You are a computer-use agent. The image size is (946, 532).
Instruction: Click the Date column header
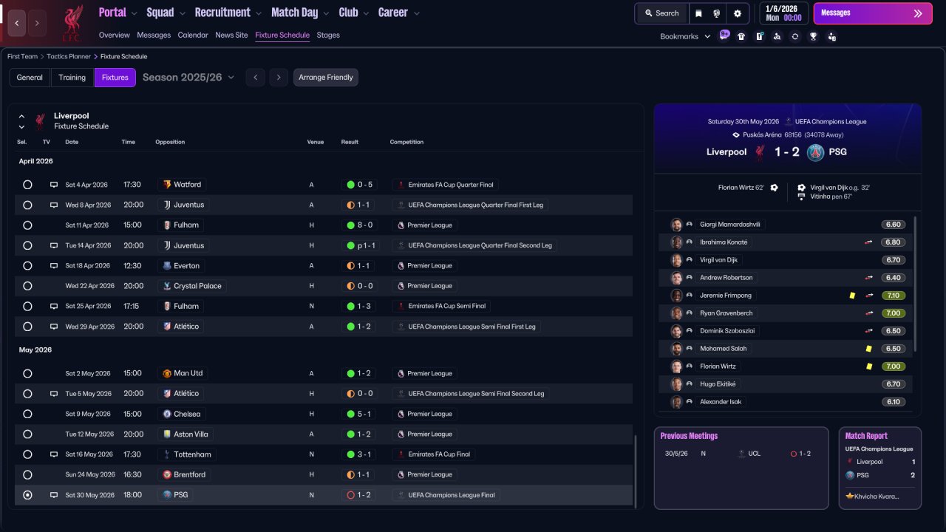click(x=72, y=142)
